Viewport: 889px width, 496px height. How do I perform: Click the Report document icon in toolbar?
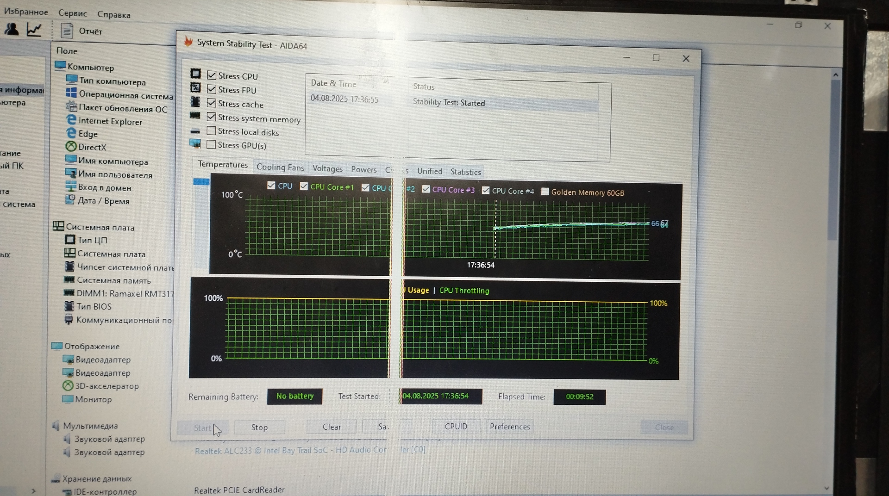pos(67,31)
